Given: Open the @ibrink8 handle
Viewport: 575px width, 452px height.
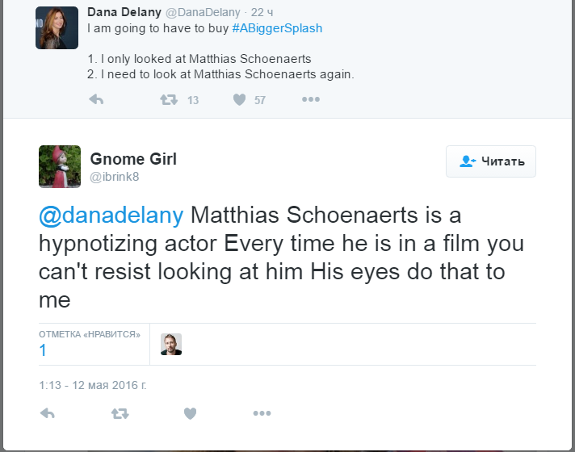Looking at the screenshot, I should [115, 177].
